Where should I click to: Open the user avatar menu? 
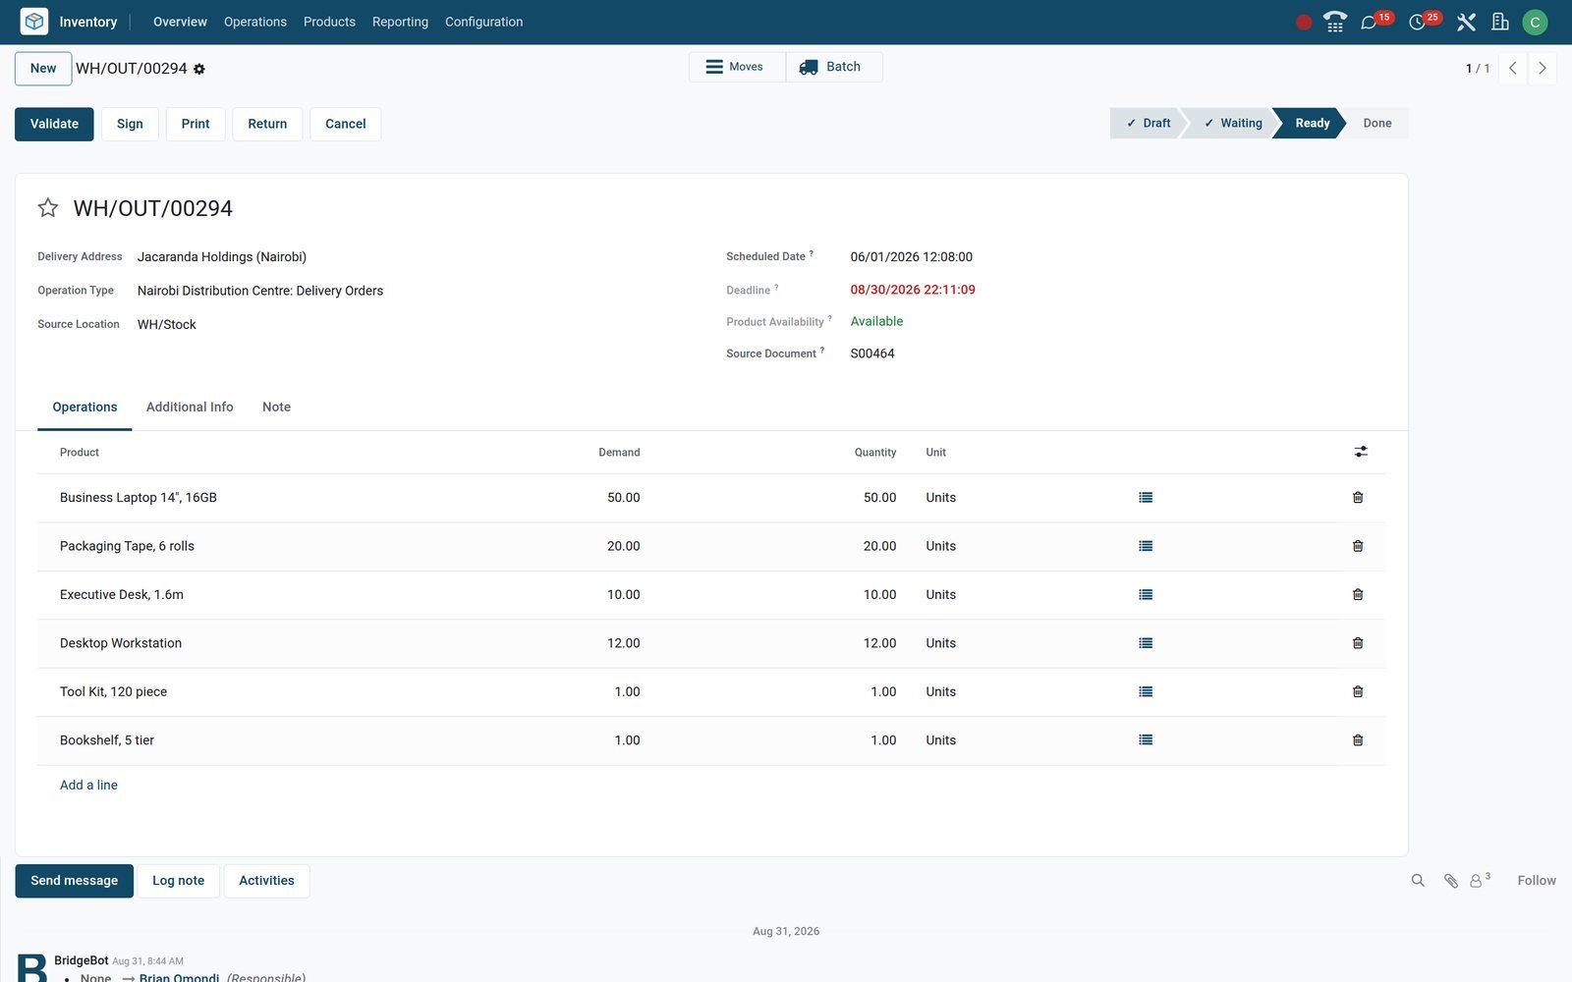coord(1535,22)
